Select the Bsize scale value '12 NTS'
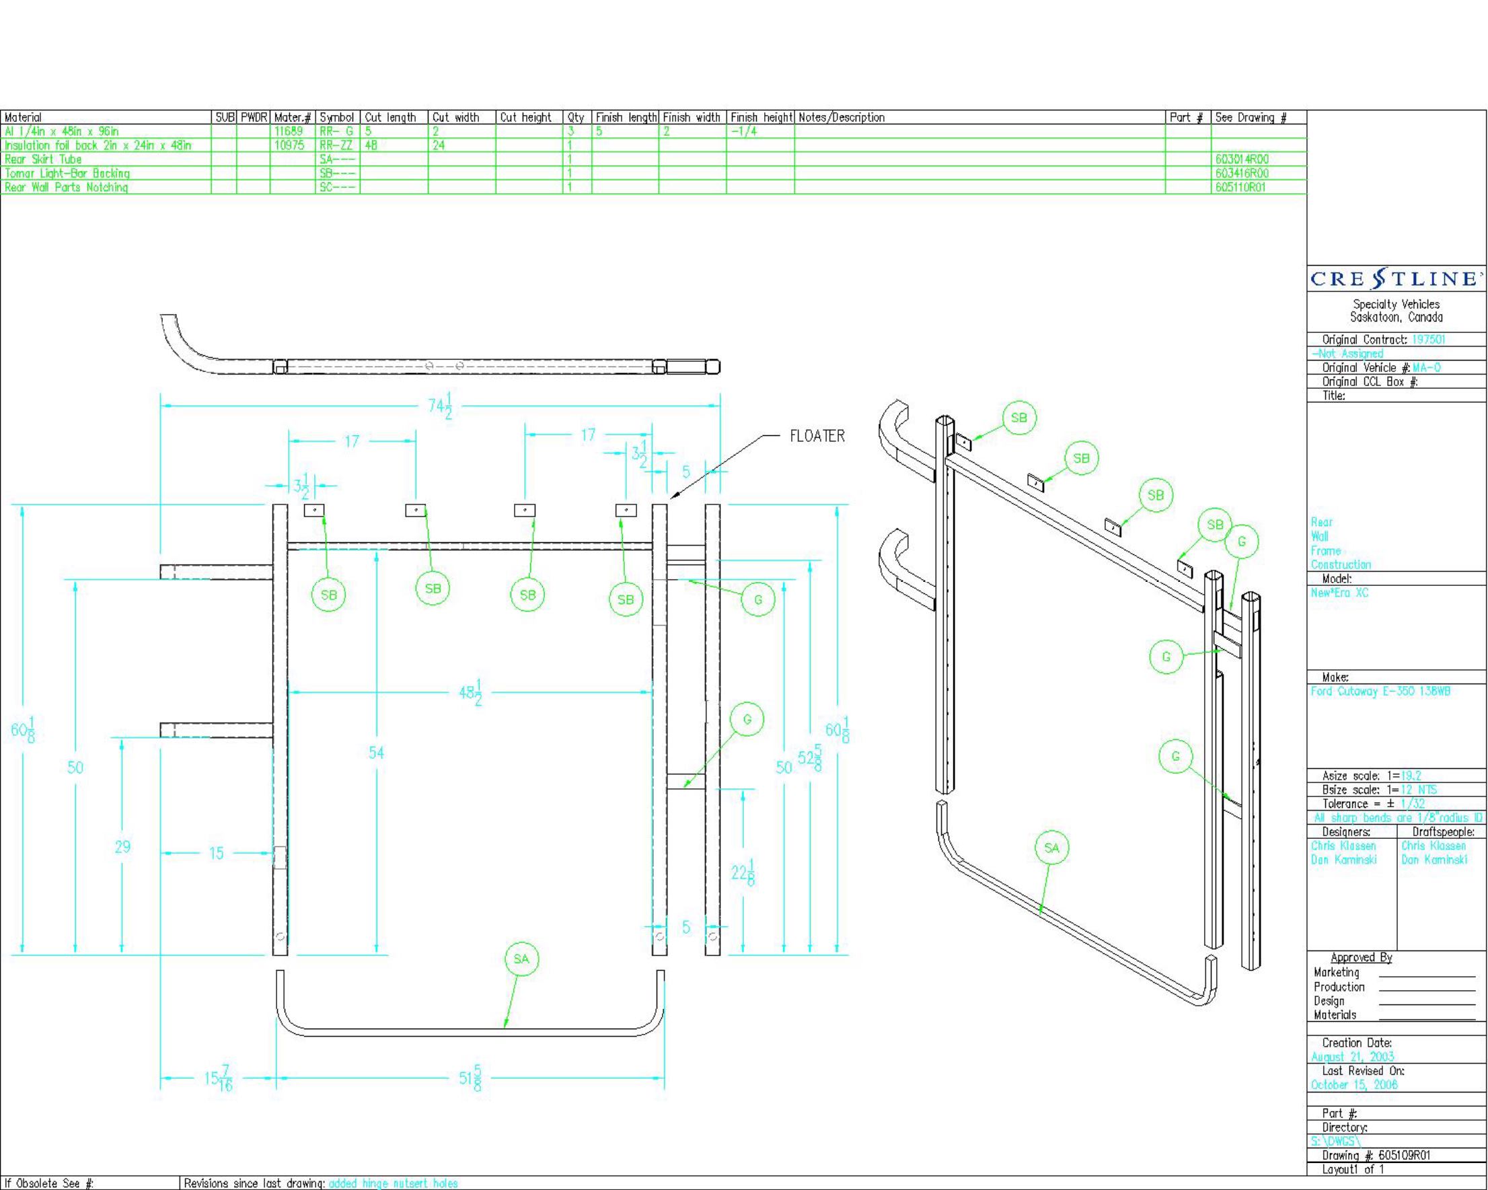This screenshot has height=1190, width=1488. [1419, 790]
